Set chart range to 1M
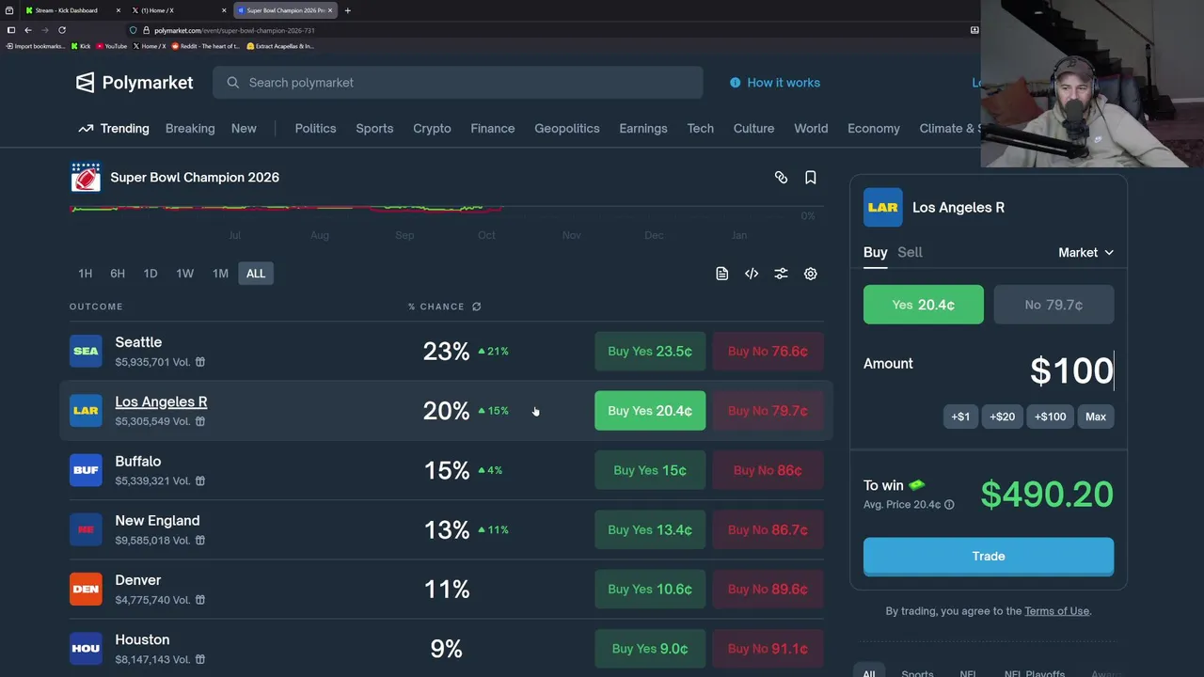 (x=220, y=274)
